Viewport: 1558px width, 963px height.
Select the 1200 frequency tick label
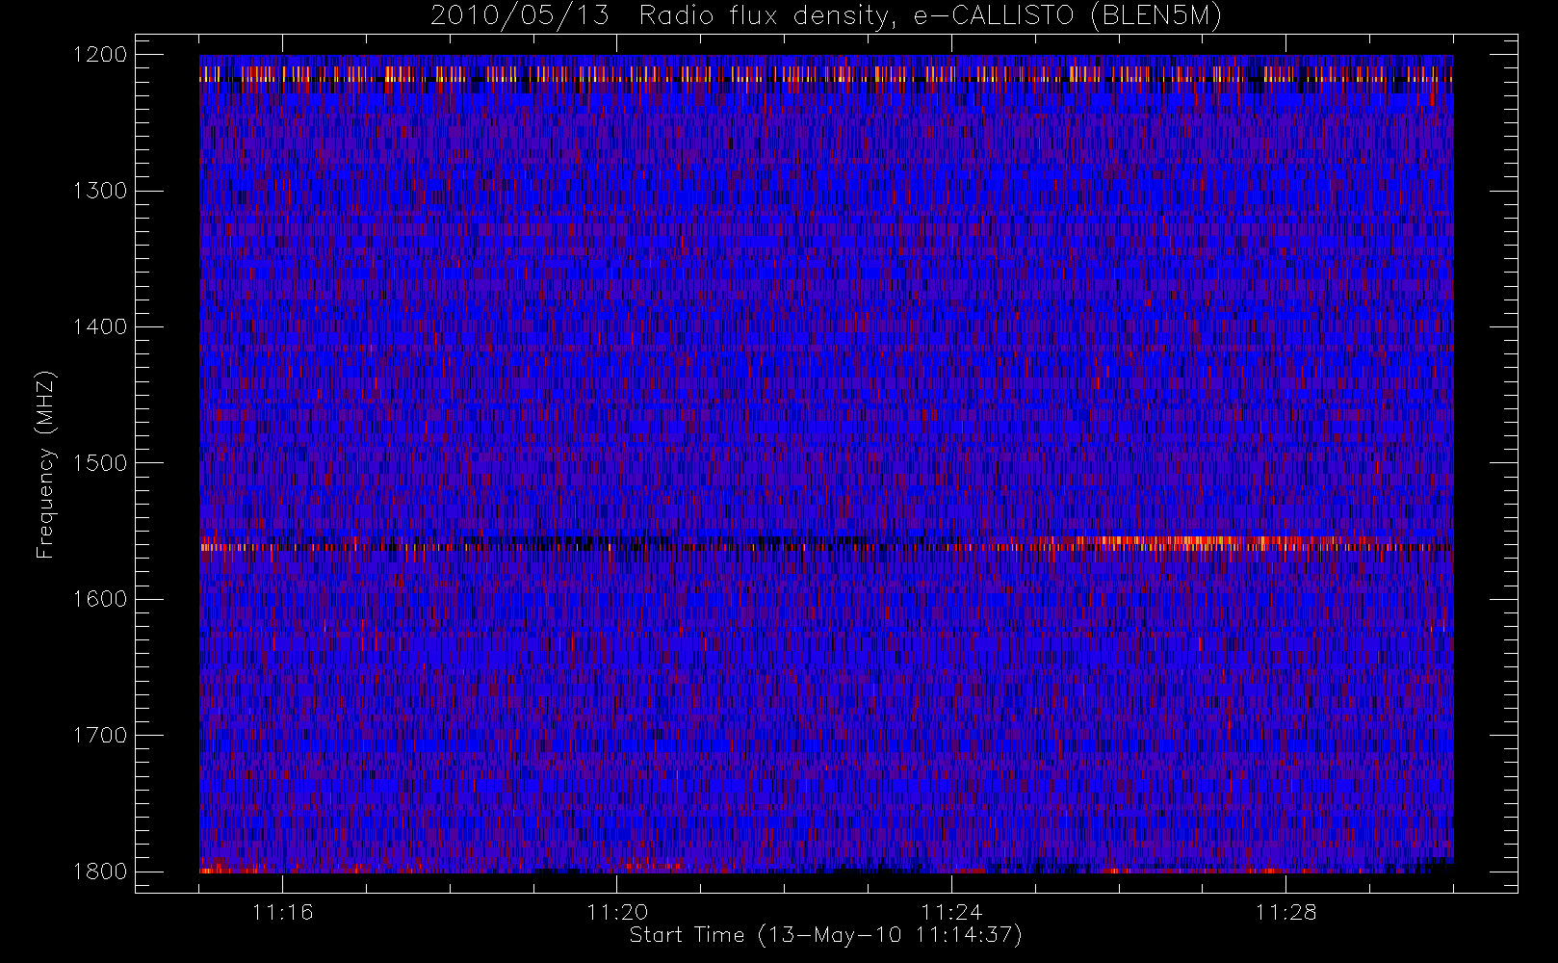click(x=100, y=55)
